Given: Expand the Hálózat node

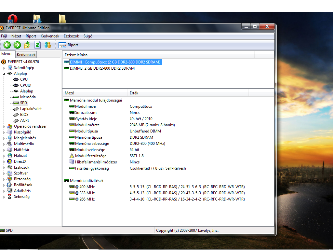Looking at the screenshot, I should tap(4, 156).
